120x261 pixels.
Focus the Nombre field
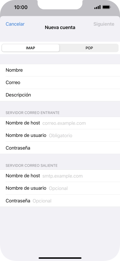pyautogui.click(x=60, y=70)
